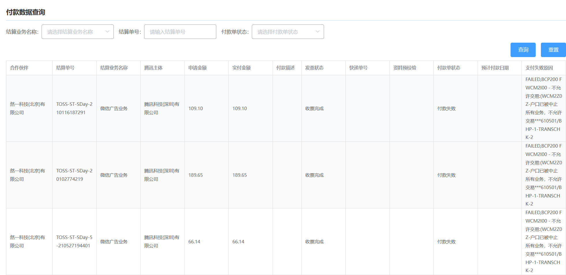This screenshot has height=275, width=566.
Task: Click the 查询 button
Action: [x=523, y=50]
